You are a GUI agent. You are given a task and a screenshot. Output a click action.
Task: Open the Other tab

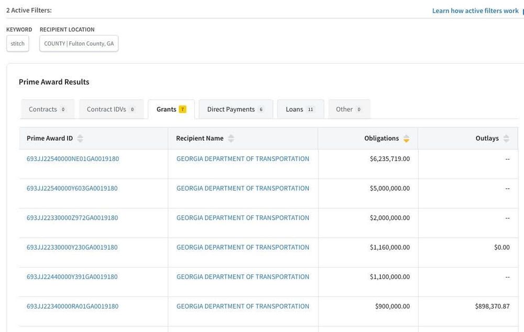click(x=349, y=109)
